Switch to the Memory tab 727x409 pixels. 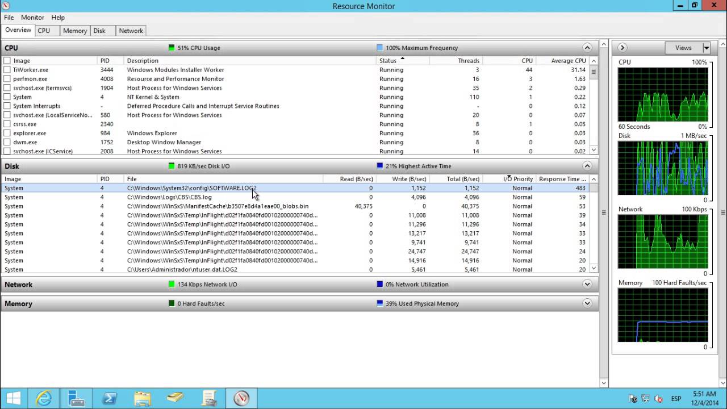75,31
